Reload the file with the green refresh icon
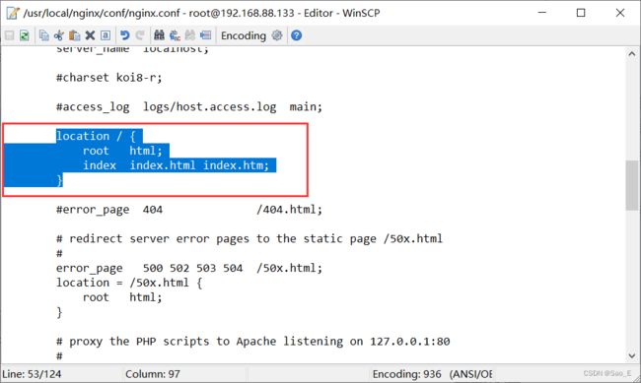The image size is (641, 383). [25, 35]
